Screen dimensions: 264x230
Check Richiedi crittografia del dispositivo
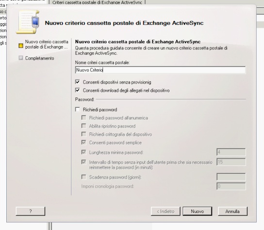tap(83, 134)
